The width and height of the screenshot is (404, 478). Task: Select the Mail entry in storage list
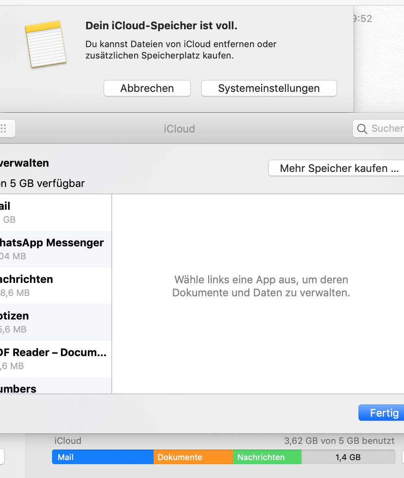click(56, 213)
